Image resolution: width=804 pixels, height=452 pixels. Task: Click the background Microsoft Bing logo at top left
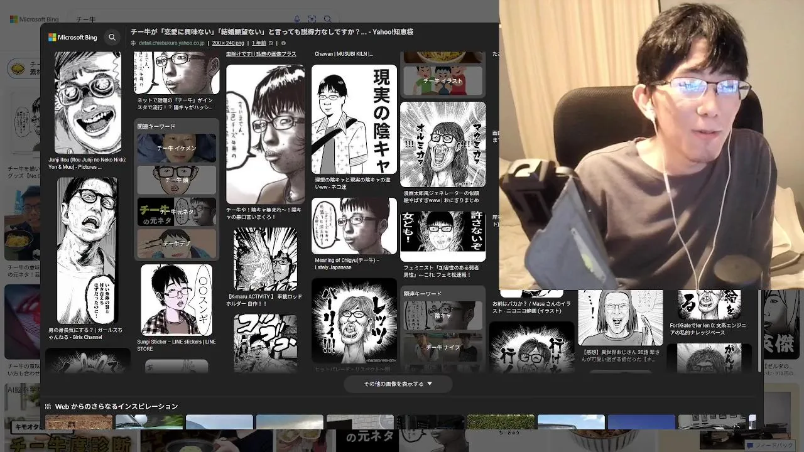[34, 19]
